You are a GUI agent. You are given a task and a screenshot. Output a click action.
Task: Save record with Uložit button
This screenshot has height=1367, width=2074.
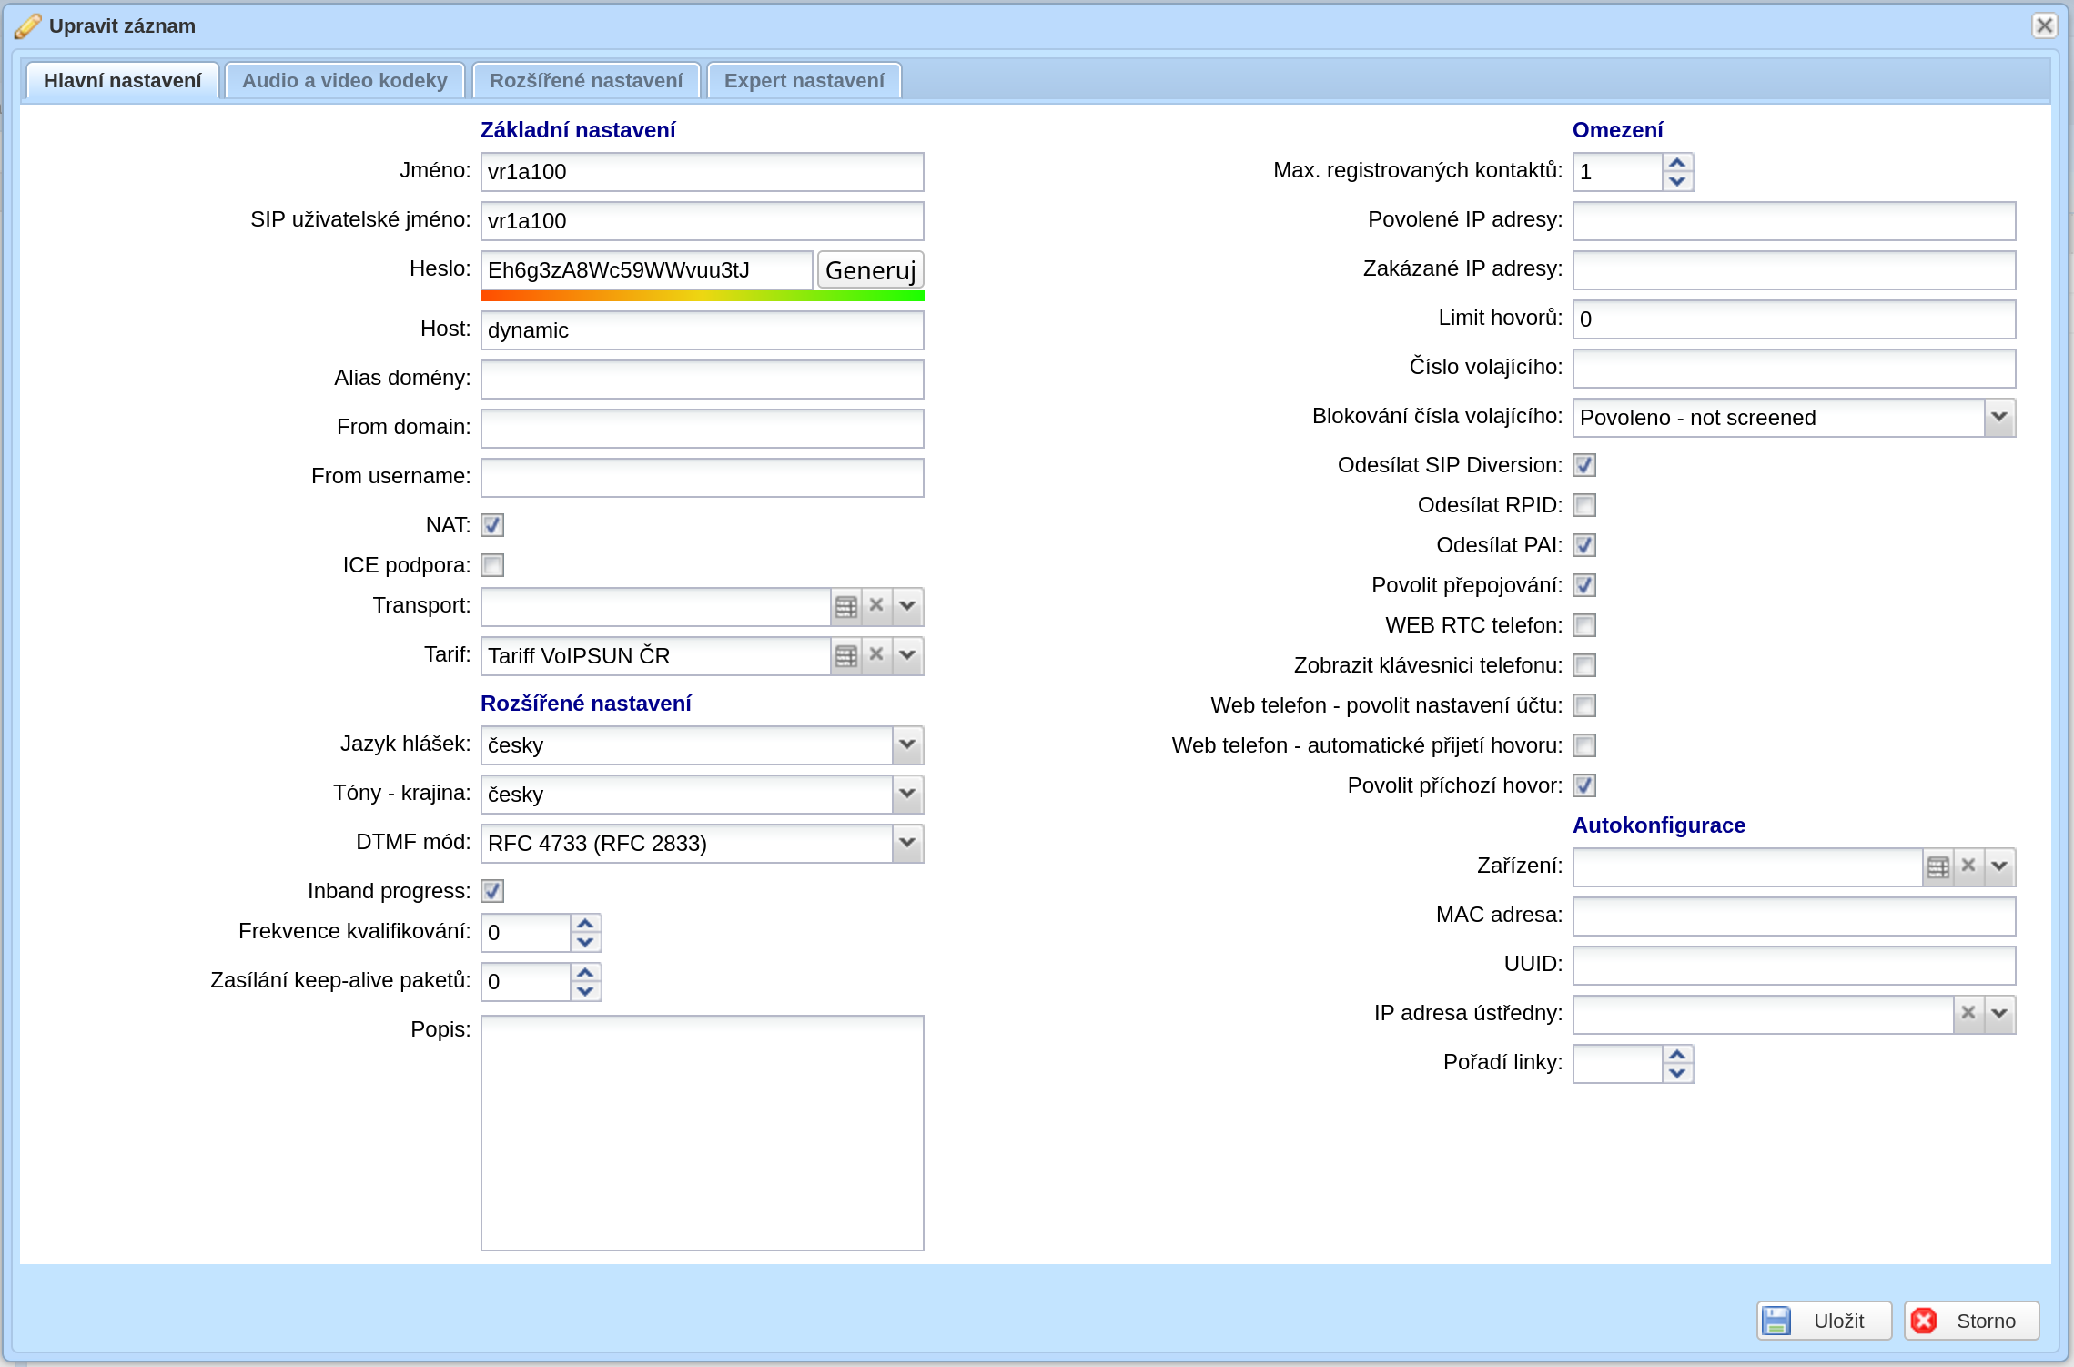[x=1824, y=1321]
